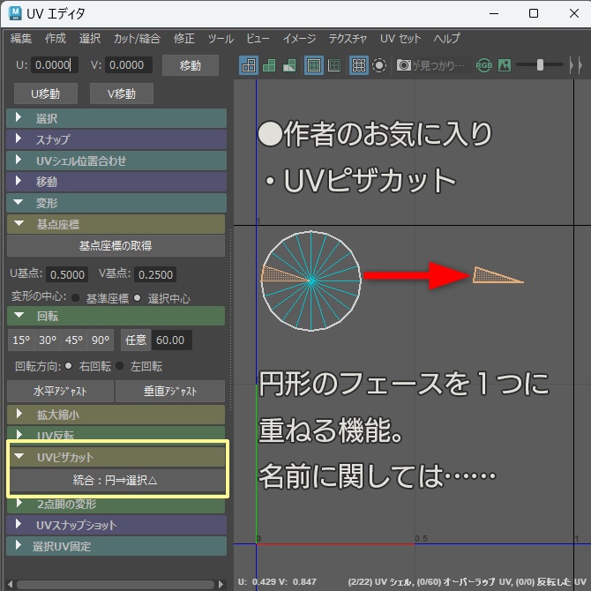The image size is (591, 591).
Task: Select 選択中心 as transform center
Action: pyautogui.click(x=138, y=298)
